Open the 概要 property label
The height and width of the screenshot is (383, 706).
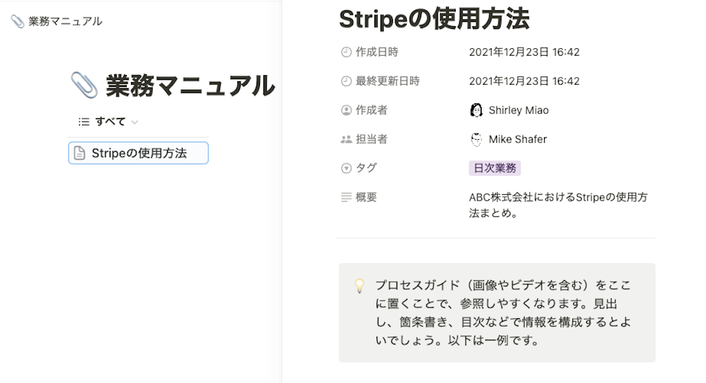366,197
